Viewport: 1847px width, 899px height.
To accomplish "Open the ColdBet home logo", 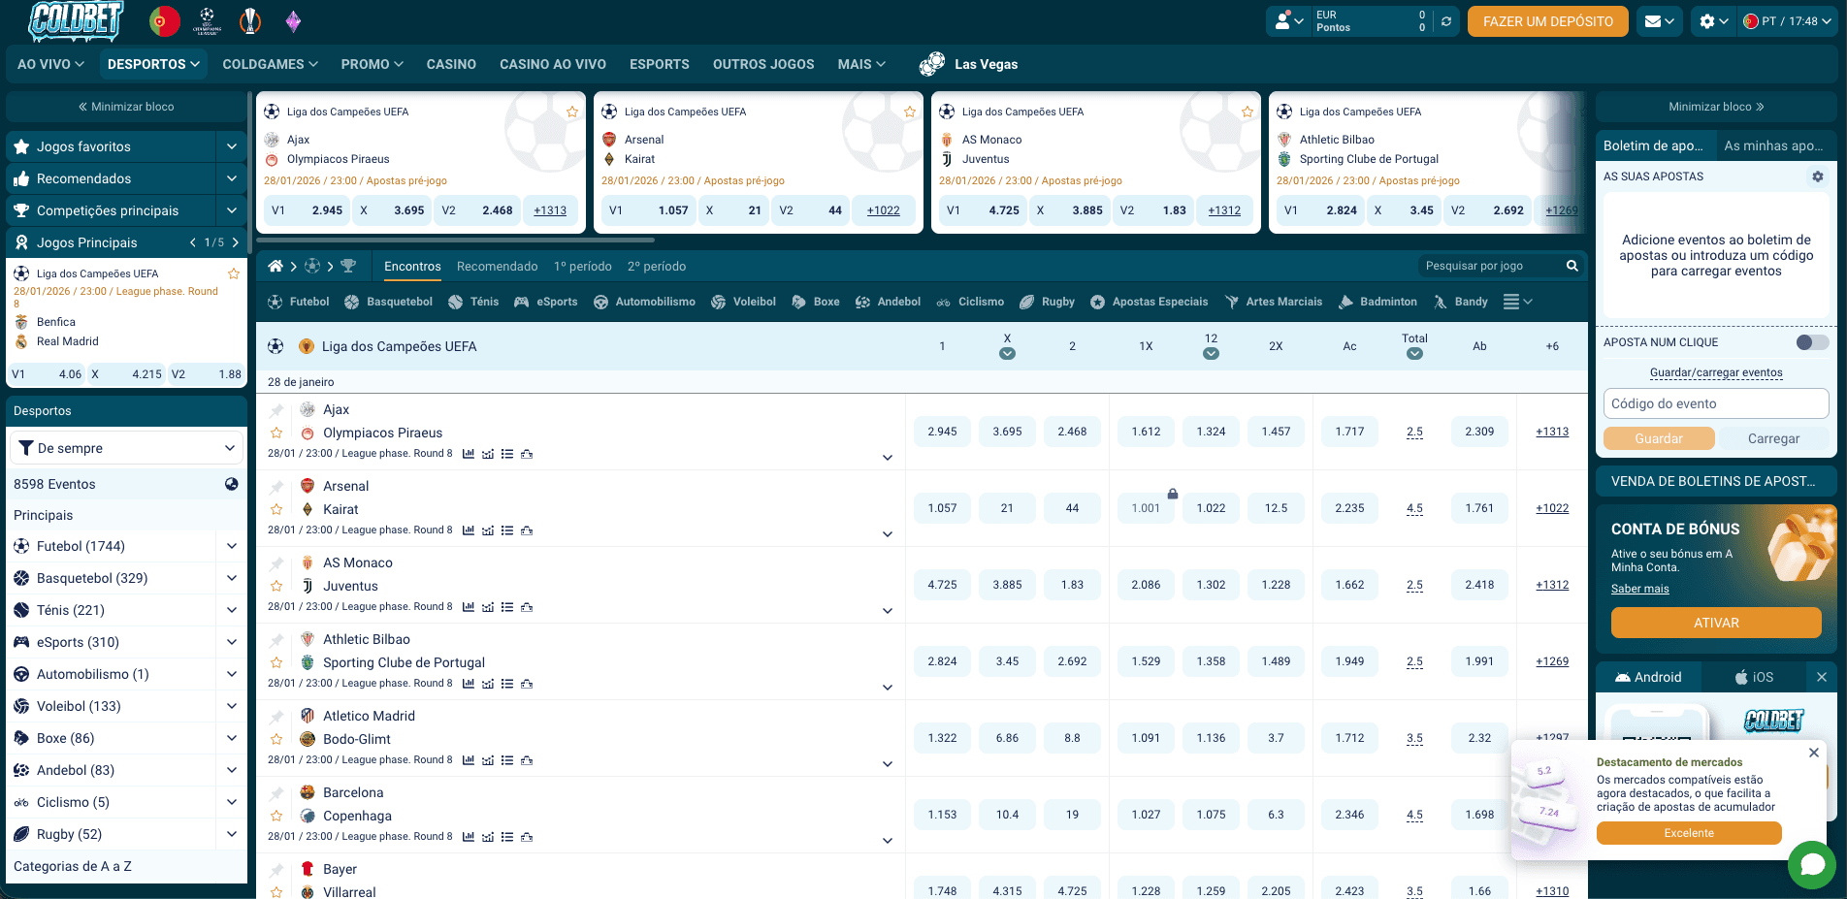I will pos(76,21).
